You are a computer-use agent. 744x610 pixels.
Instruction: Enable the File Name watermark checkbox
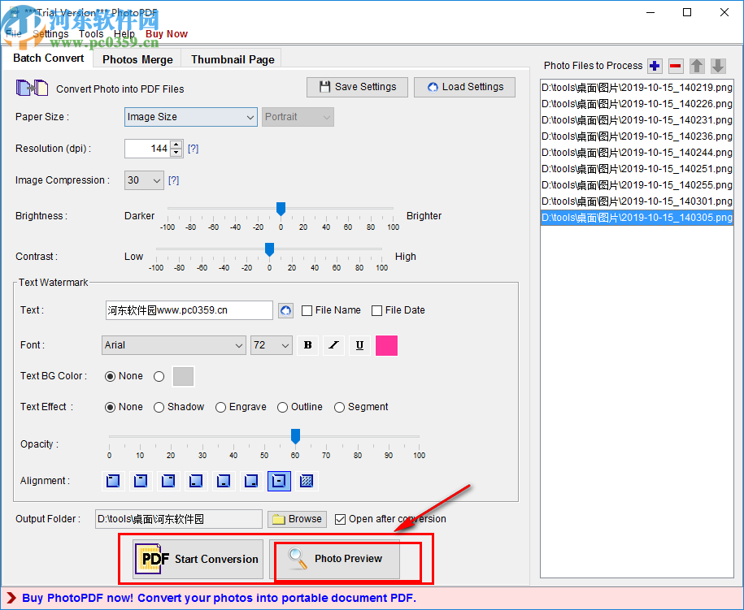(x=307, y=310)
